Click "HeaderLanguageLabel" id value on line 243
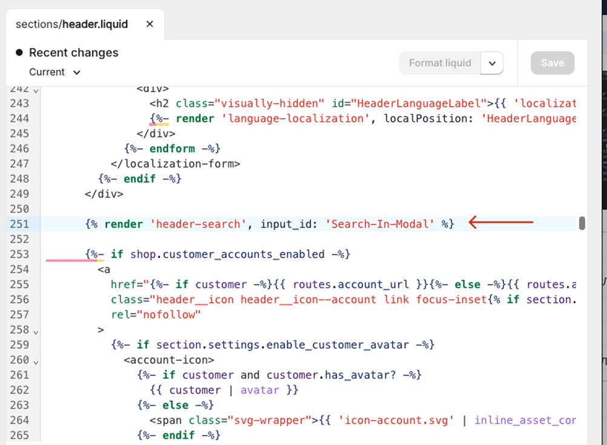 click(x=419, y=103)
